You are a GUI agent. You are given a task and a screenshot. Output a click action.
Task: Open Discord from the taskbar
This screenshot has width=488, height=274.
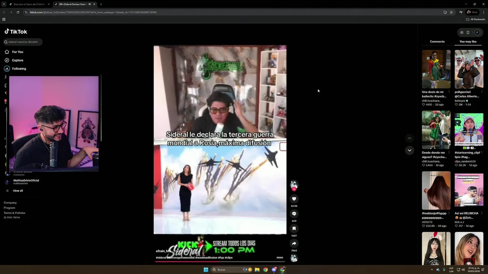pyautogui.click(x=274, y=269)
